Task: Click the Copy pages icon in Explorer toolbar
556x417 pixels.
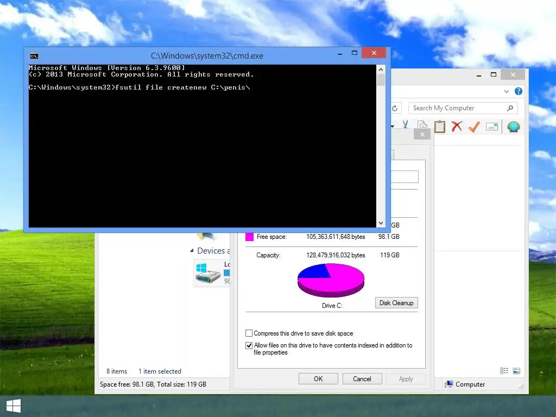Action: click(x=422, y=125)
